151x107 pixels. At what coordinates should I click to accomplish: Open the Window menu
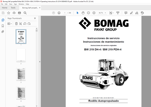point(21,4)
